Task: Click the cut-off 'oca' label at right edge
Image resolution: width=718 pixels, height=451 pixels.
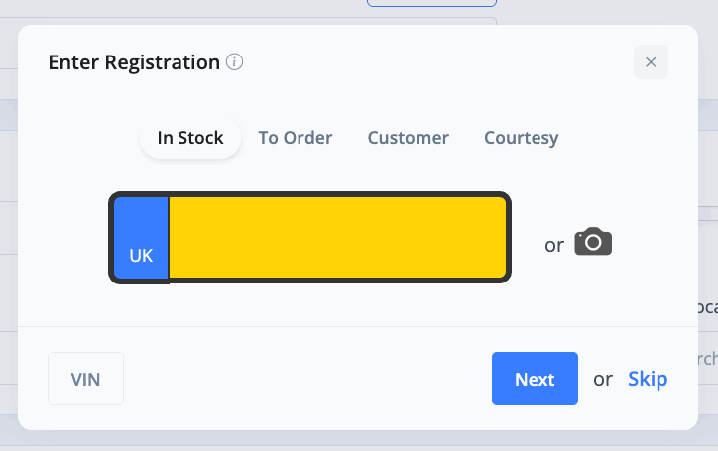Action: pos(708,307)
